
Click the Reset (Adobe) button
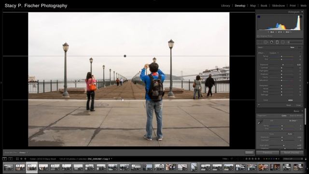point(292,153)
